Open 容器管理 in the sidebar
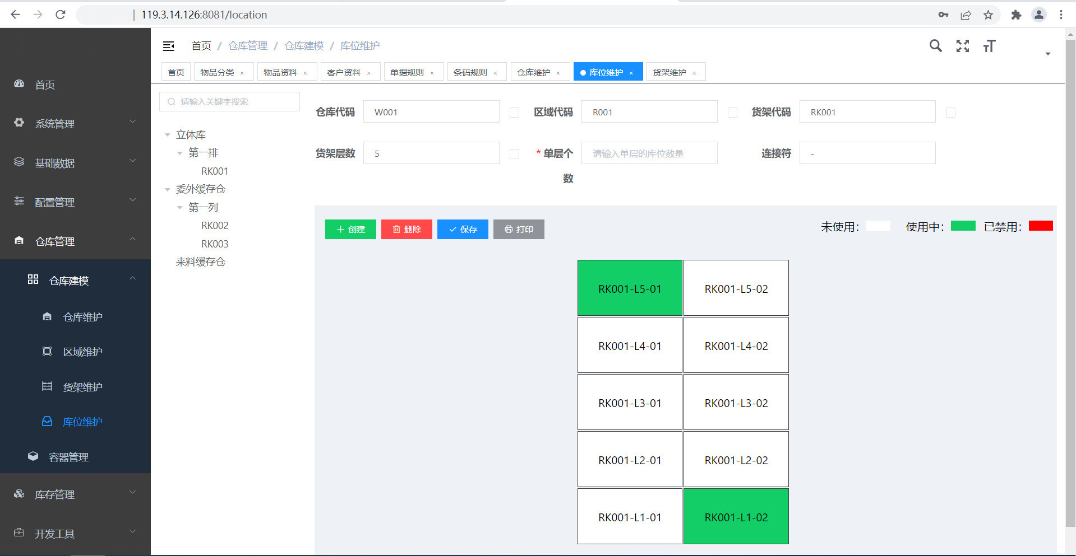Viewport: 1076px width, 556px height. point(68,457)
